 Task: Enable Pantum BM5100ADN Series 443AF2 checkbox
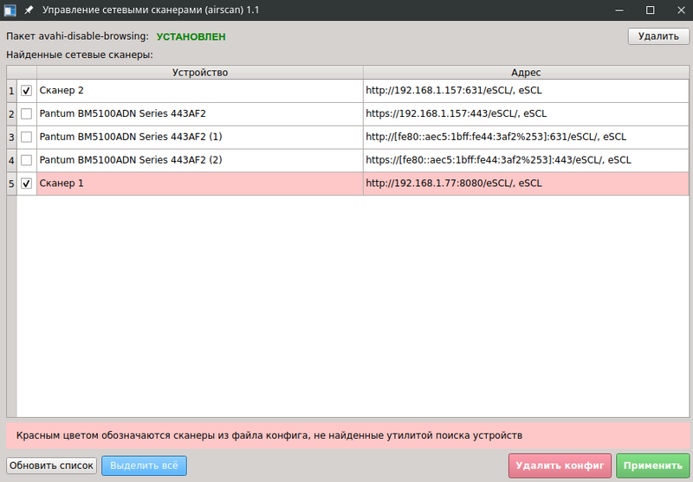coord(27,114)
